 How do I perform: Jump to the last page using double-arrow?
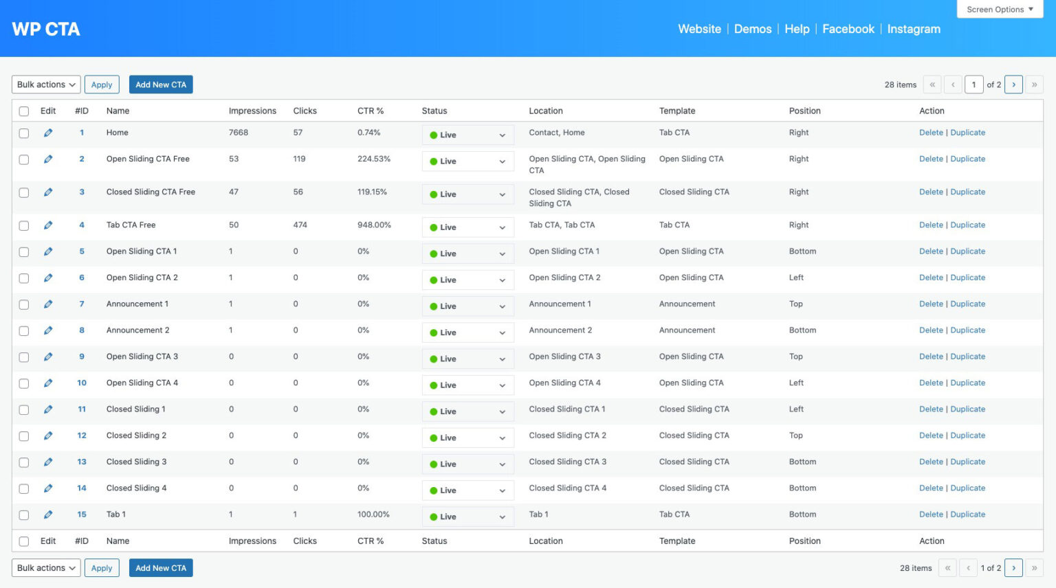tap(1034, 84)
